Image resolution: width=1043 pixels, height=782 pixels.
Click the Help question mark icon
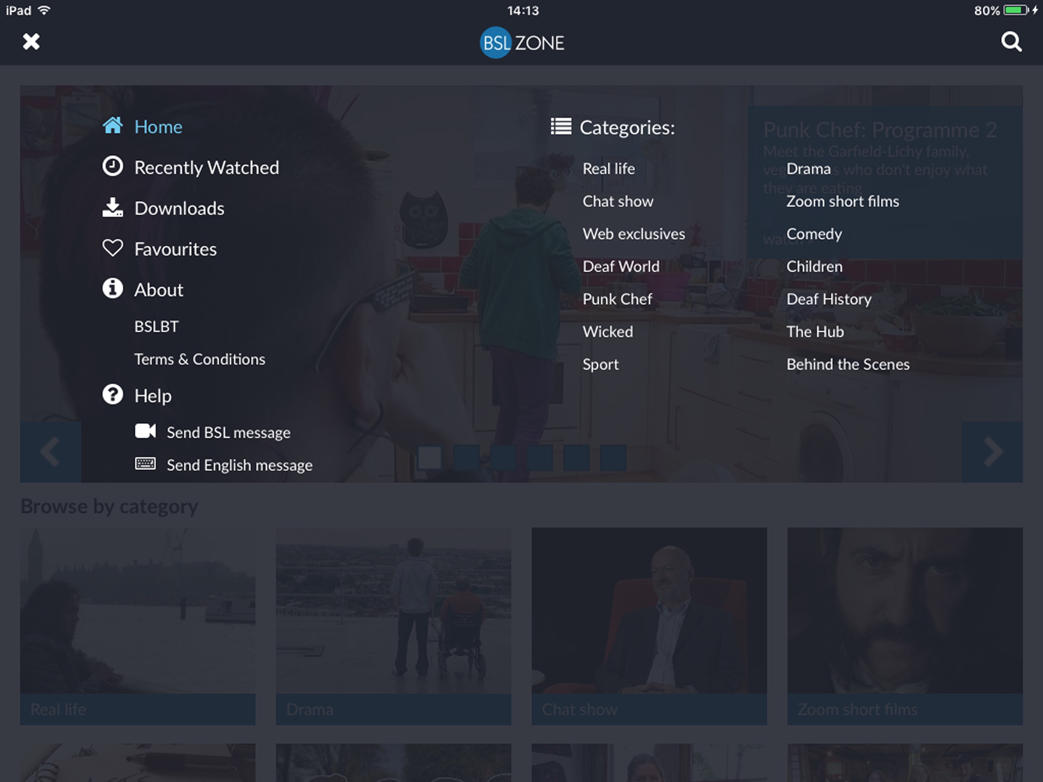[x=113, y=394]
